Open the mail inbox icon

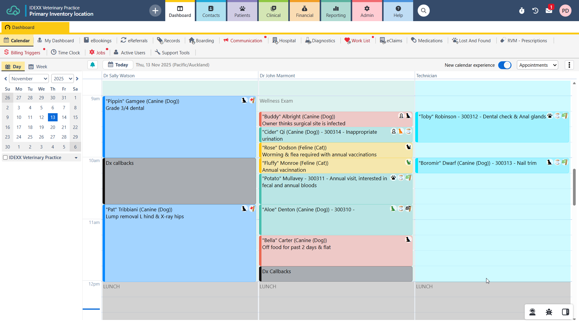click(549, 11)
